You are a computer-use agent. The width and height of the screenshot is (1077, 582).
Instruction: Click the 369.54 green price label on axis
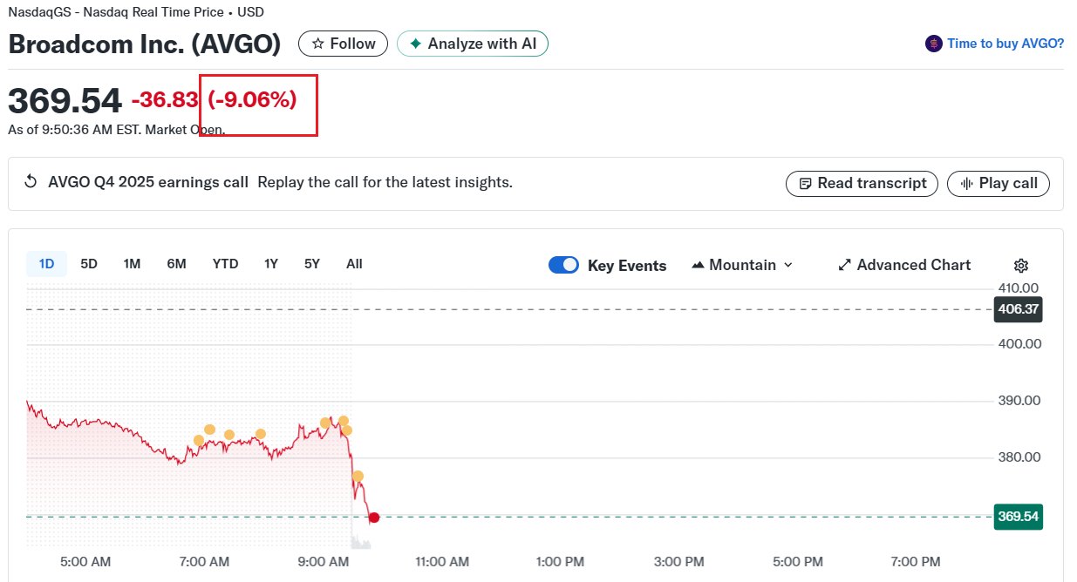1018,517
